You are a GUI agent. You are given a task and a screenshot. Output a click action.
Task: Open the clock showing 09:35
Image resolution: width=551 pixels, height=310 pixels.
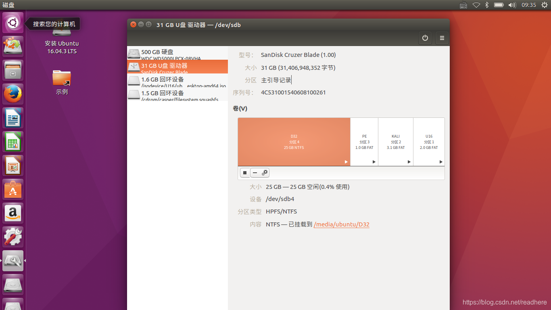coord(529,5)
